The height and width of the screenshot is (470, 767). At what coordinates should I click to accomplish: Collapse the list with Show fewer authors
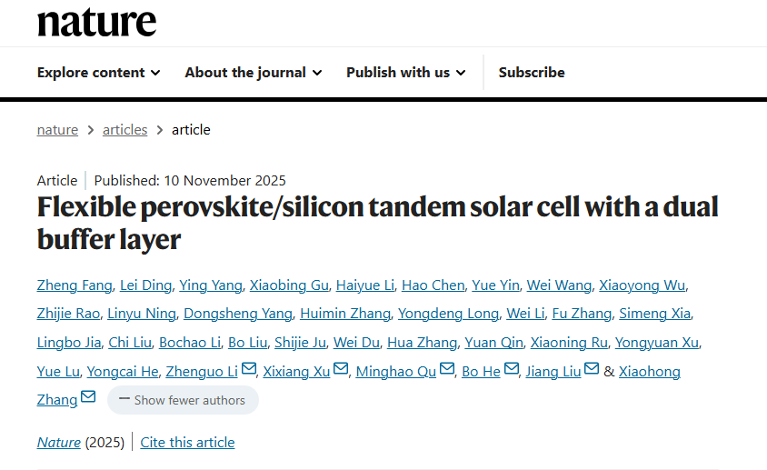tap(183, 400)
